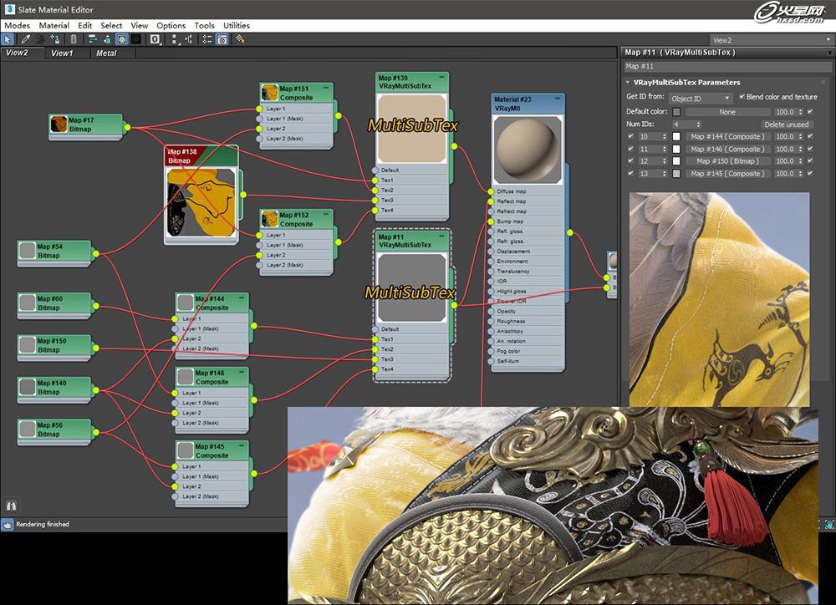Toggle the checkered Show Background in Preview
836x605 pixels.
click(x=136, y=39)
